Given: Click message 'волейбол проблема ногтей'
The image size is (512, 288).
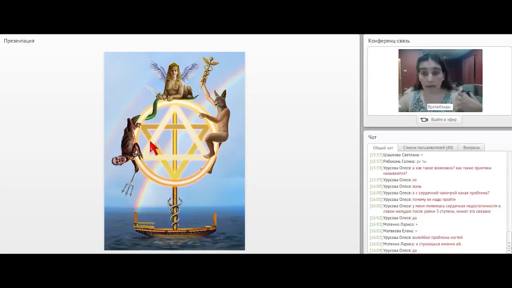Looking at the screenshot, I should [x=416, y=238].
